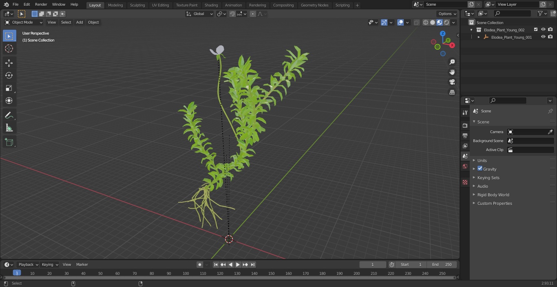557x287 pixels.
Task: Open the Options dropdown in viewport header
Action: pos(447,14)
